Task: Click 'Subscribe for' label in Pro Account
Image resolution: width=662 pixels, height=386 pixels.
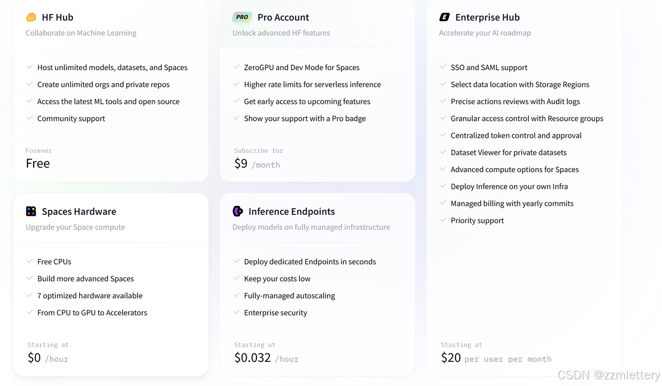Action: click(259, 150)
